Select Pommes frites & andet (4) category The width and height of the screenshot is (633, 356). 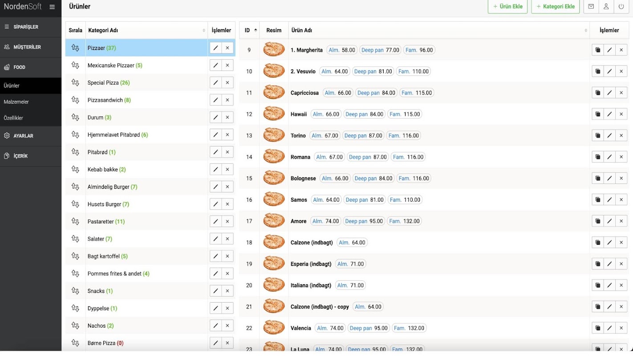[x=118, y=274]
